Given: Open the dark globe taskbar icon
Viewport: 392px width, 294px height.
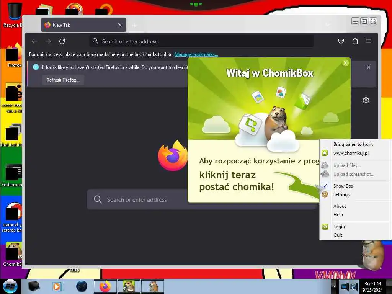Looking at the screenshot, I should click(x=82, y=286).
